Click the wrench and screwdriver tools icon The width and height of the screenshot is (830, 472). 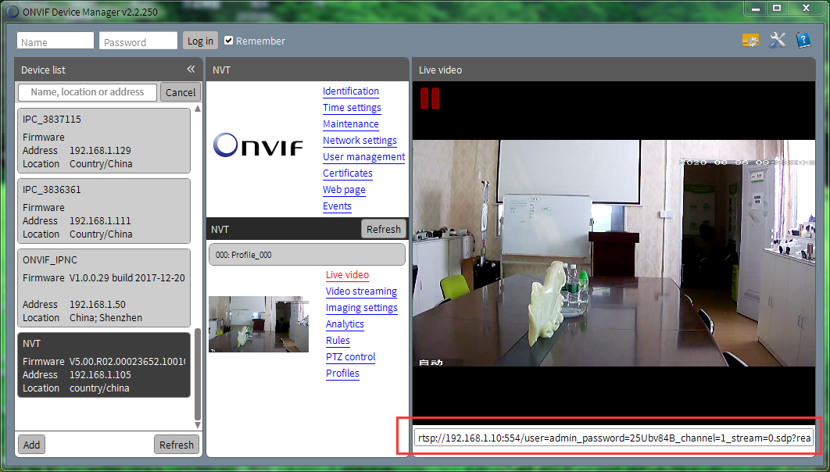tap(777, 41)
